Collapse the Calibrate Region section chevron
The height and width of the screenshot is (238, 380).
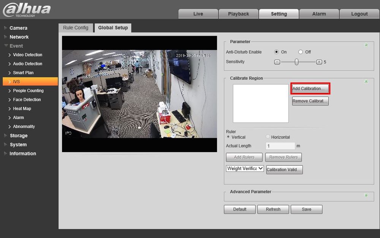pyautogui.click(x=366, y=82)
